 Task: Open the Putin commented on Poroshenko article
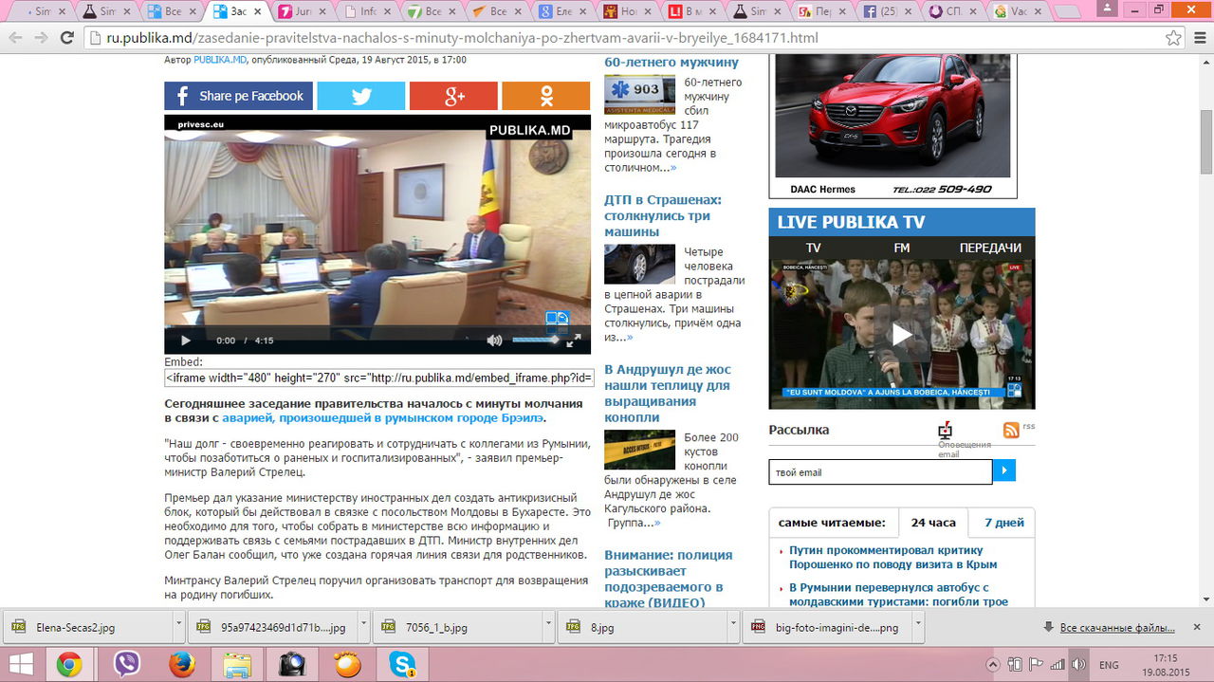point(893,557)
